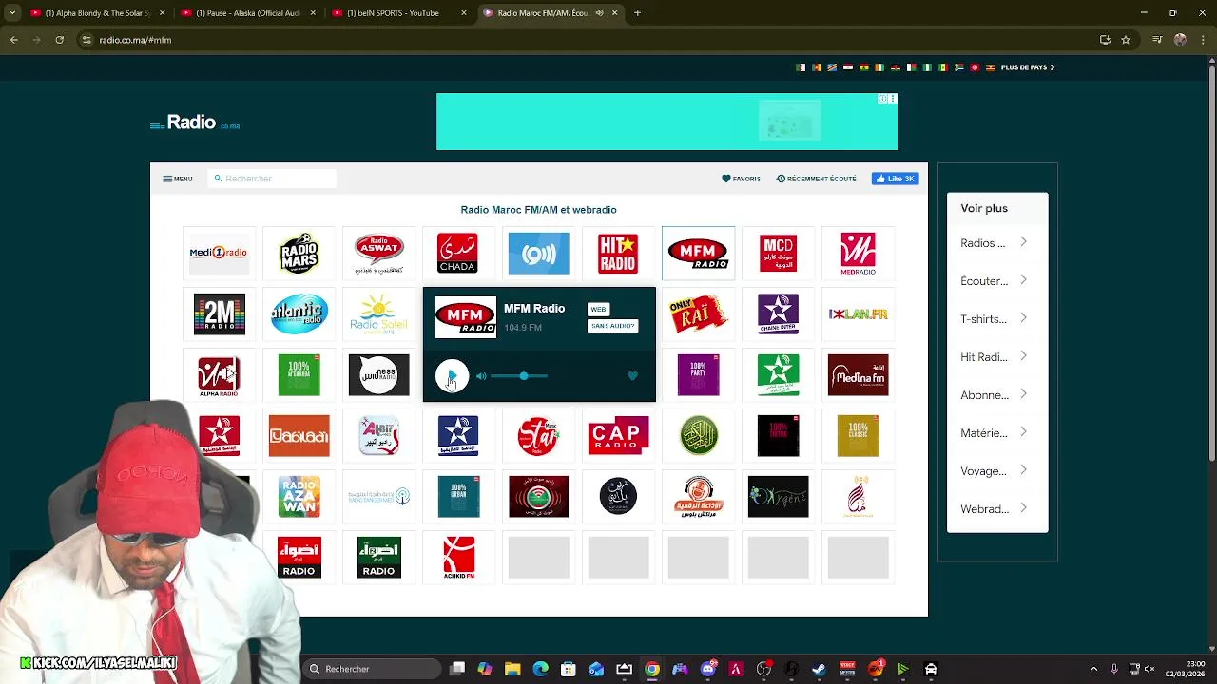Mute the MFM Radio player volume icon
Viewport: 1217px width, 684px height.
point(481,376)
